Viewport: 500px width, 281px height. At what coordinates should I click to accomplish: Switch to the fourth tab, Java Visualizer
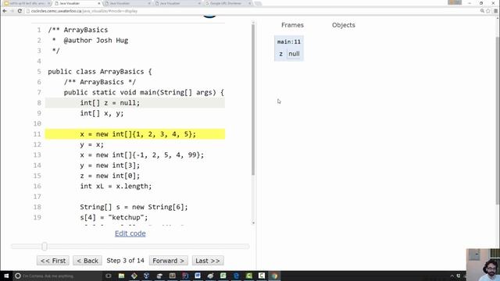pos(177,3)
